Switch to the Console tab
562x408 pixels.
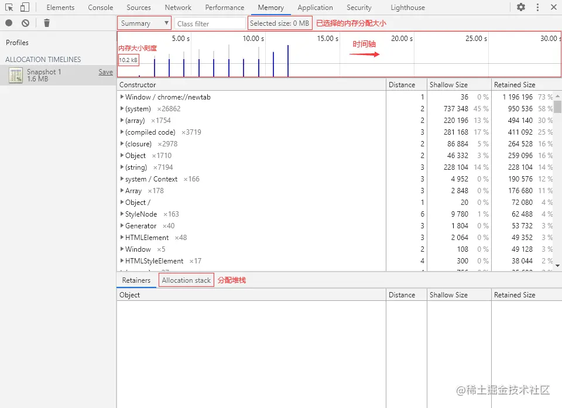pos(100,8)
